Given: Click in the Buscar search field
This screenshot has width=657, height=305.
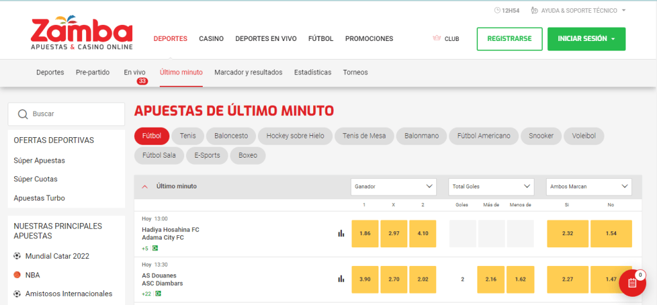Looking at the screenshot, I should 66,114.
